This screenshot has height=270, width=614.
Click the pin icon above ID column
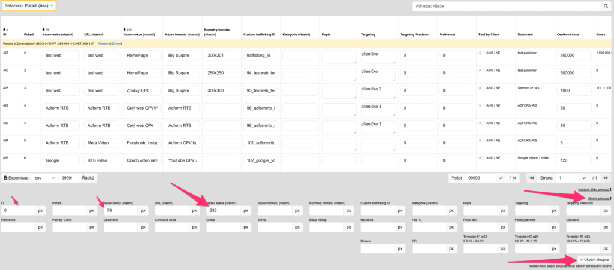coord(5,29)
